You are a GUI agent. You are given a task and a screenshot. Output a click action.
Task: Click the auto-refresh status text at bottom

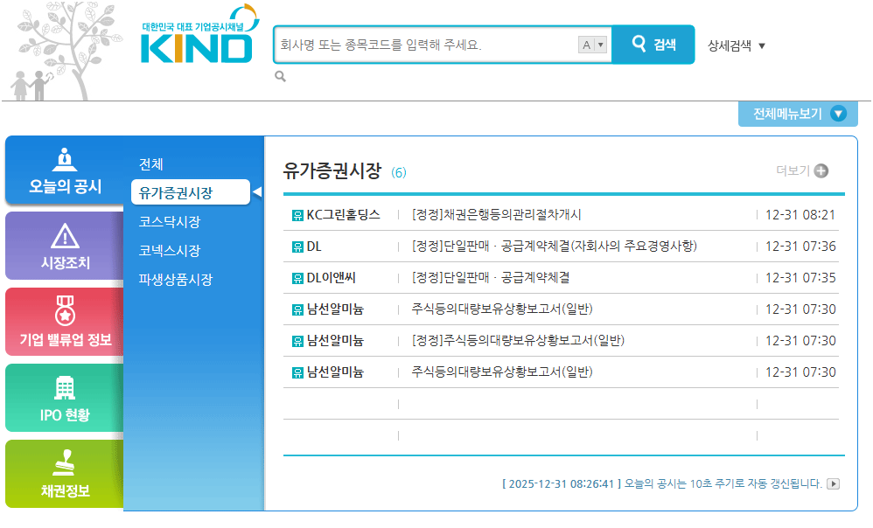662,483
